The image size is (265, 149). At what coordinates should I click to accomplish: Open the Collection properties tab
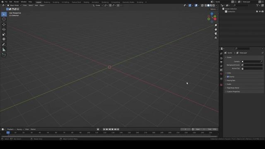tap(221, 79)
